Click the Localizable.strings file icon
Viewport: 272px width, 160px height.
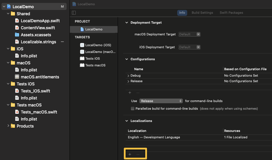[x=17, y=42]
